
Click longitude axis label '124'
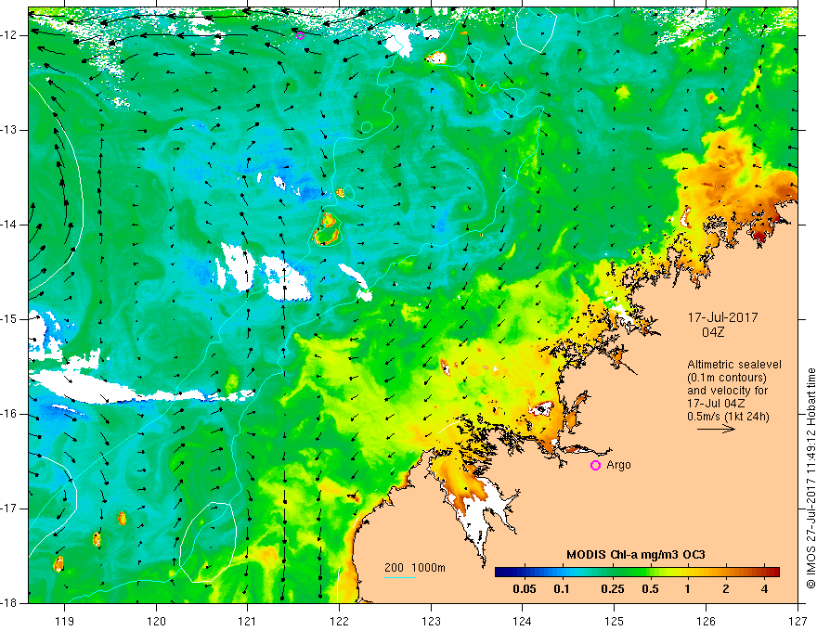pyautogui.click(x=523, y=621)
